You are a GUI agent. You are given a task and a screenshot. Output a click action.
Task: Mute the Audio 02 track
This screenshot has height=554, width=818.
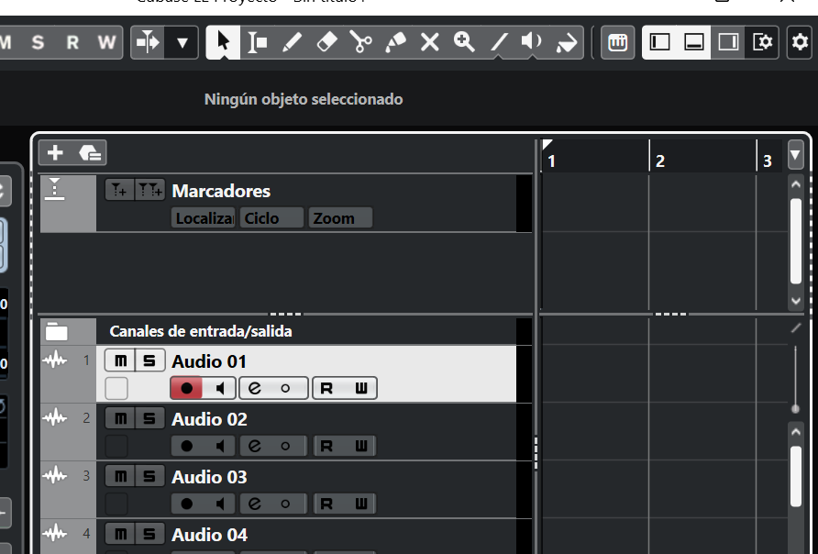(x=120, y=418)
